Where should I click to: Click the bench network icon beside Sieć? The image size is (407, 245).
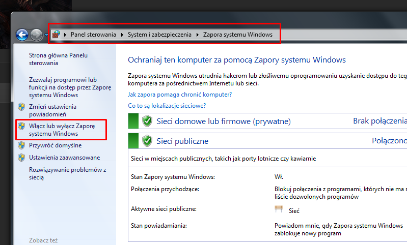279,209
